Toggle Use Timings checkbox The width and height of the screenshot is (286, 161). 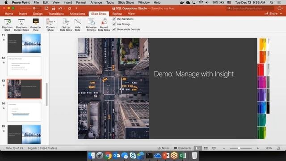tap(114, 24)
